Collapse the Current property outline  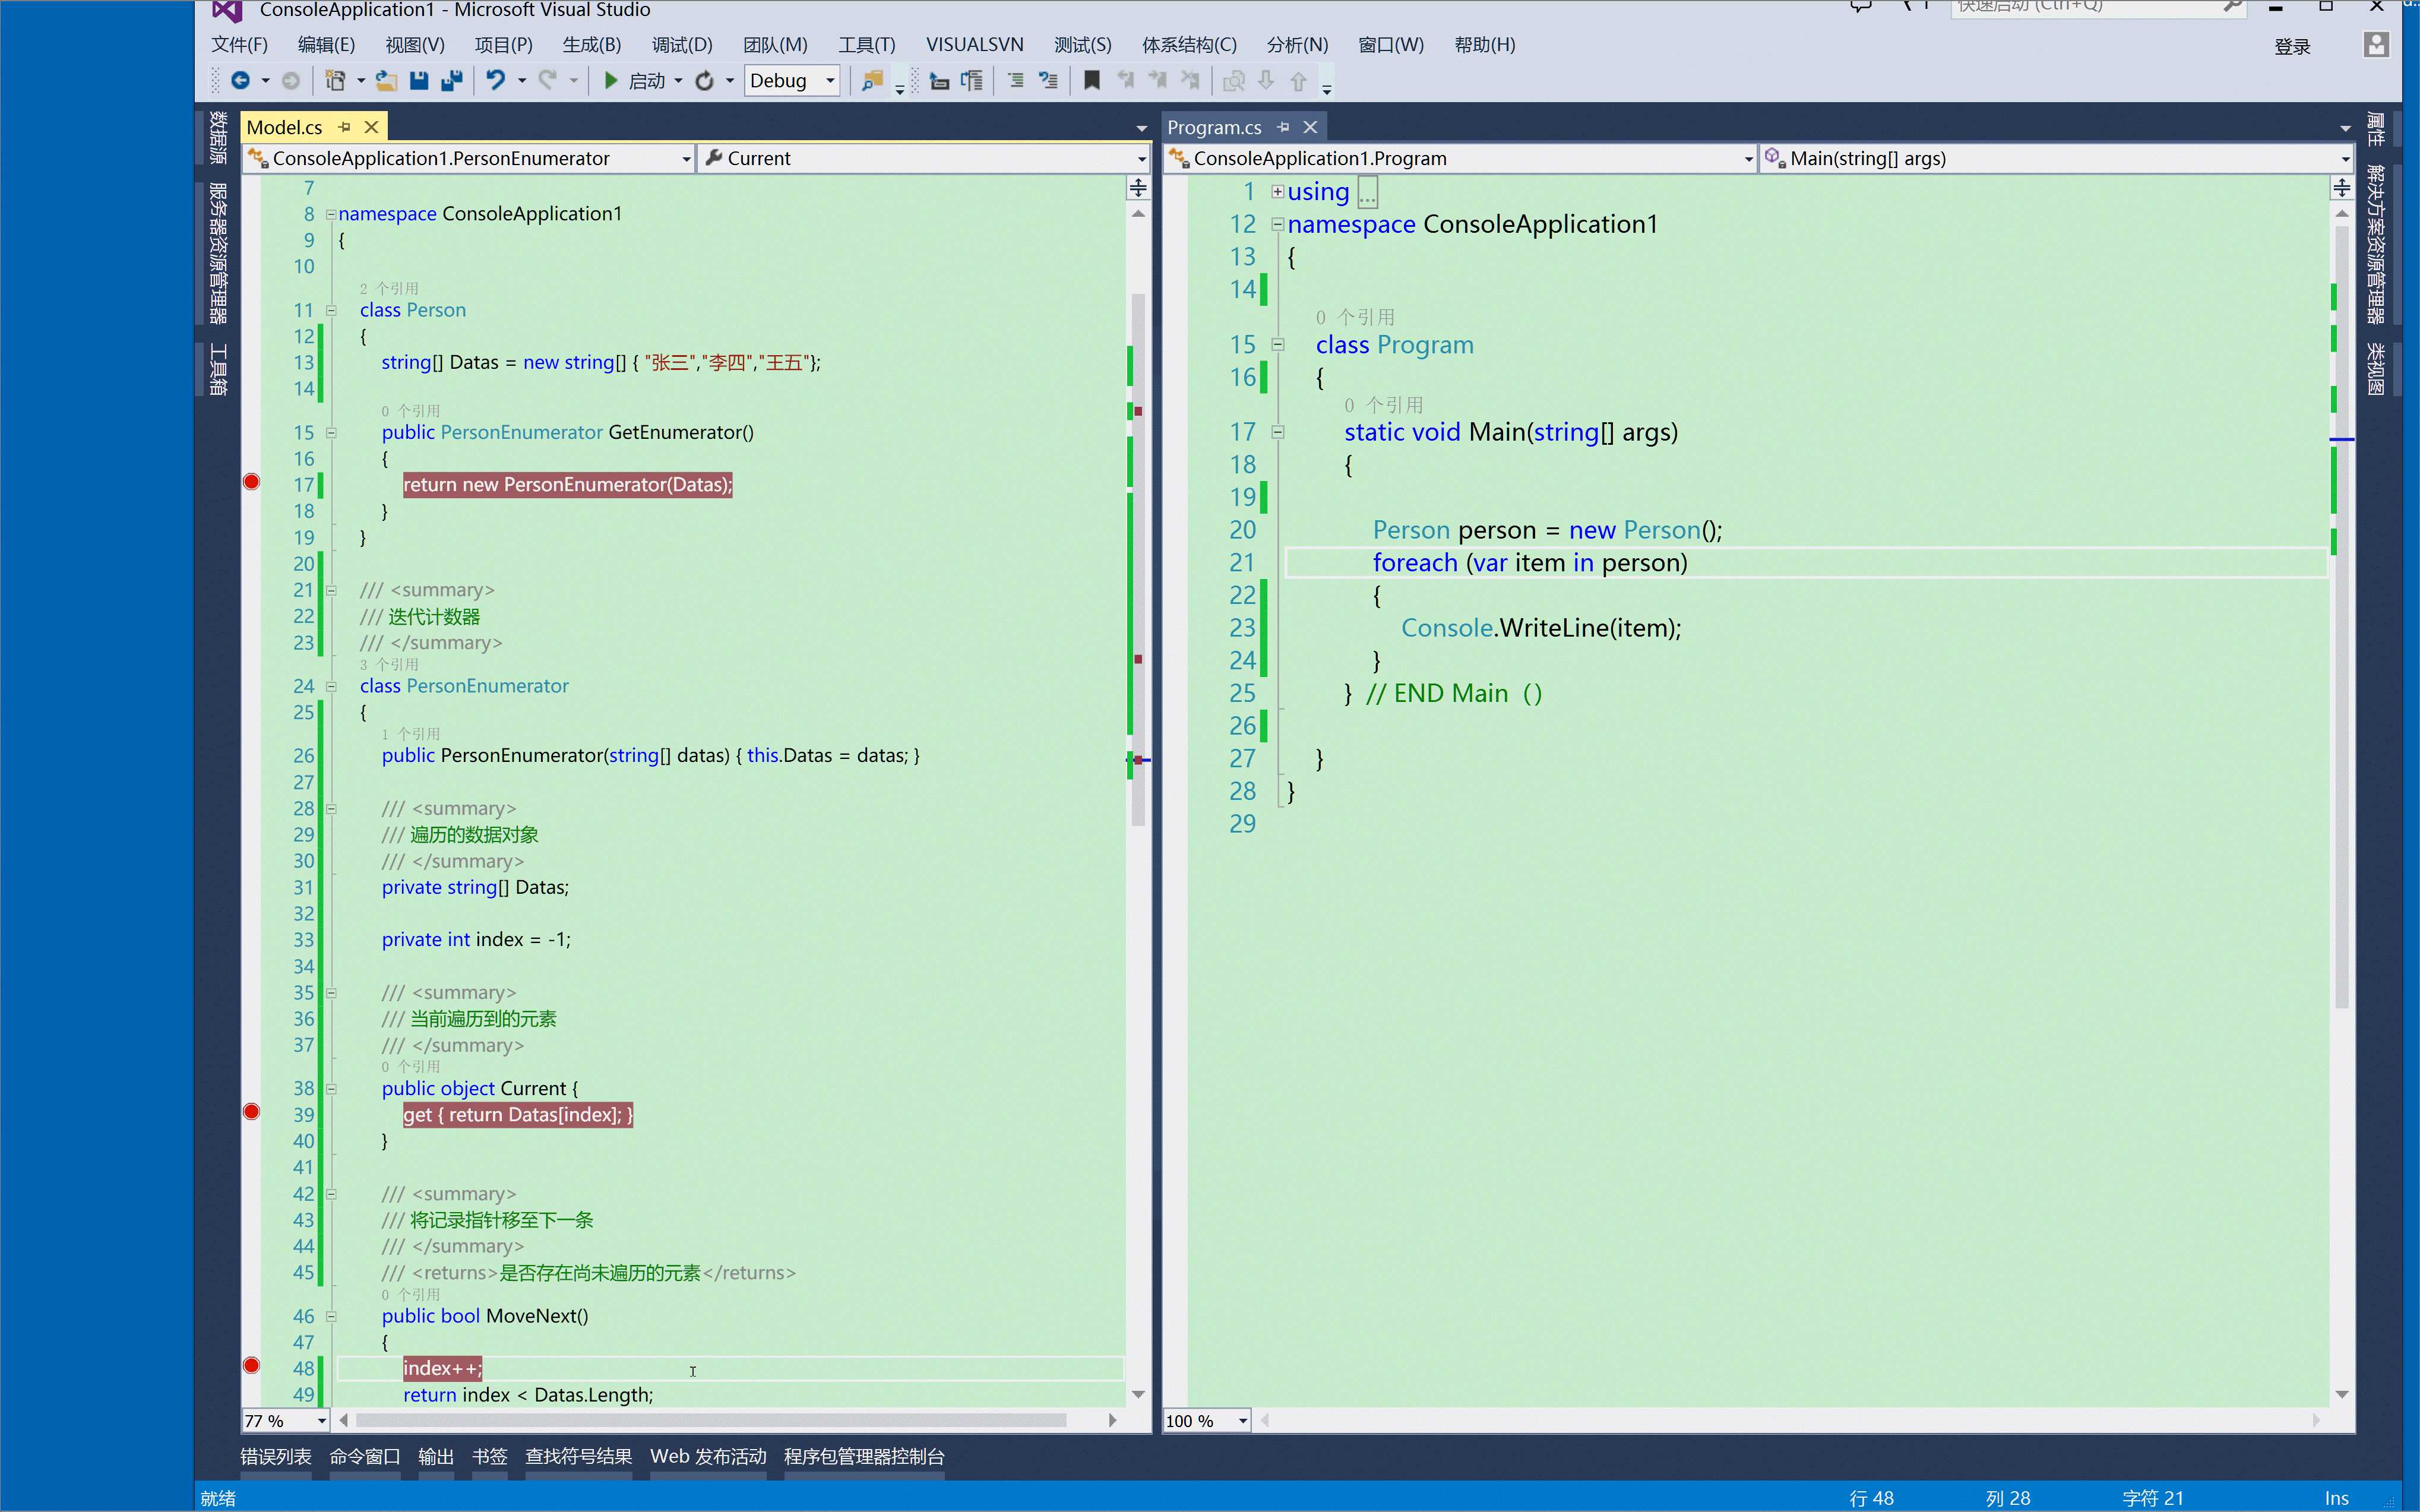(331, 1089)
